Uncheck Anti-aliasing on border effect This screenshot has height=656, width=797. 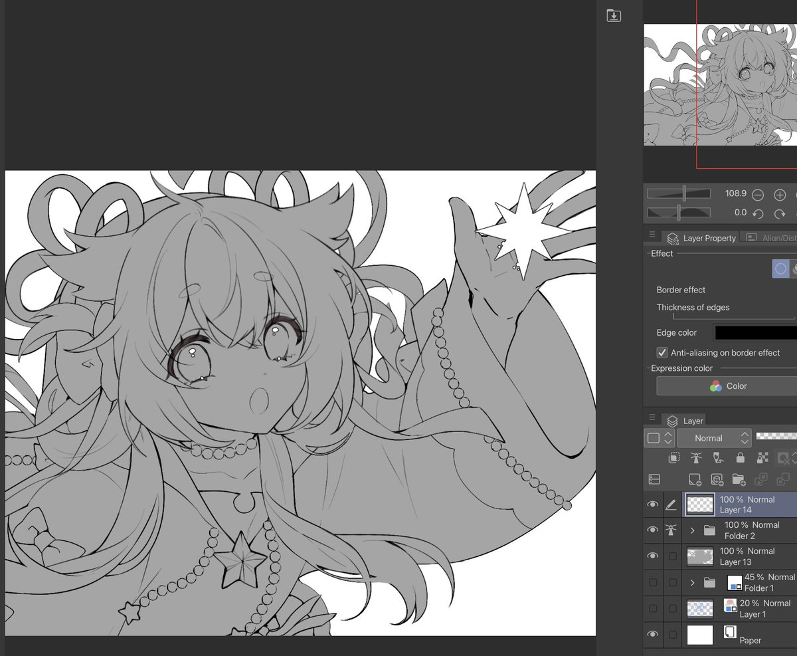(662, 352)
